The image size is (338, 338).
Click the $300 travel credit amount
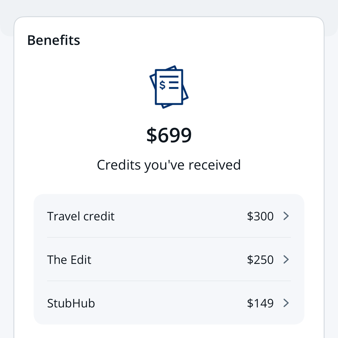click(x=260, y=216)
